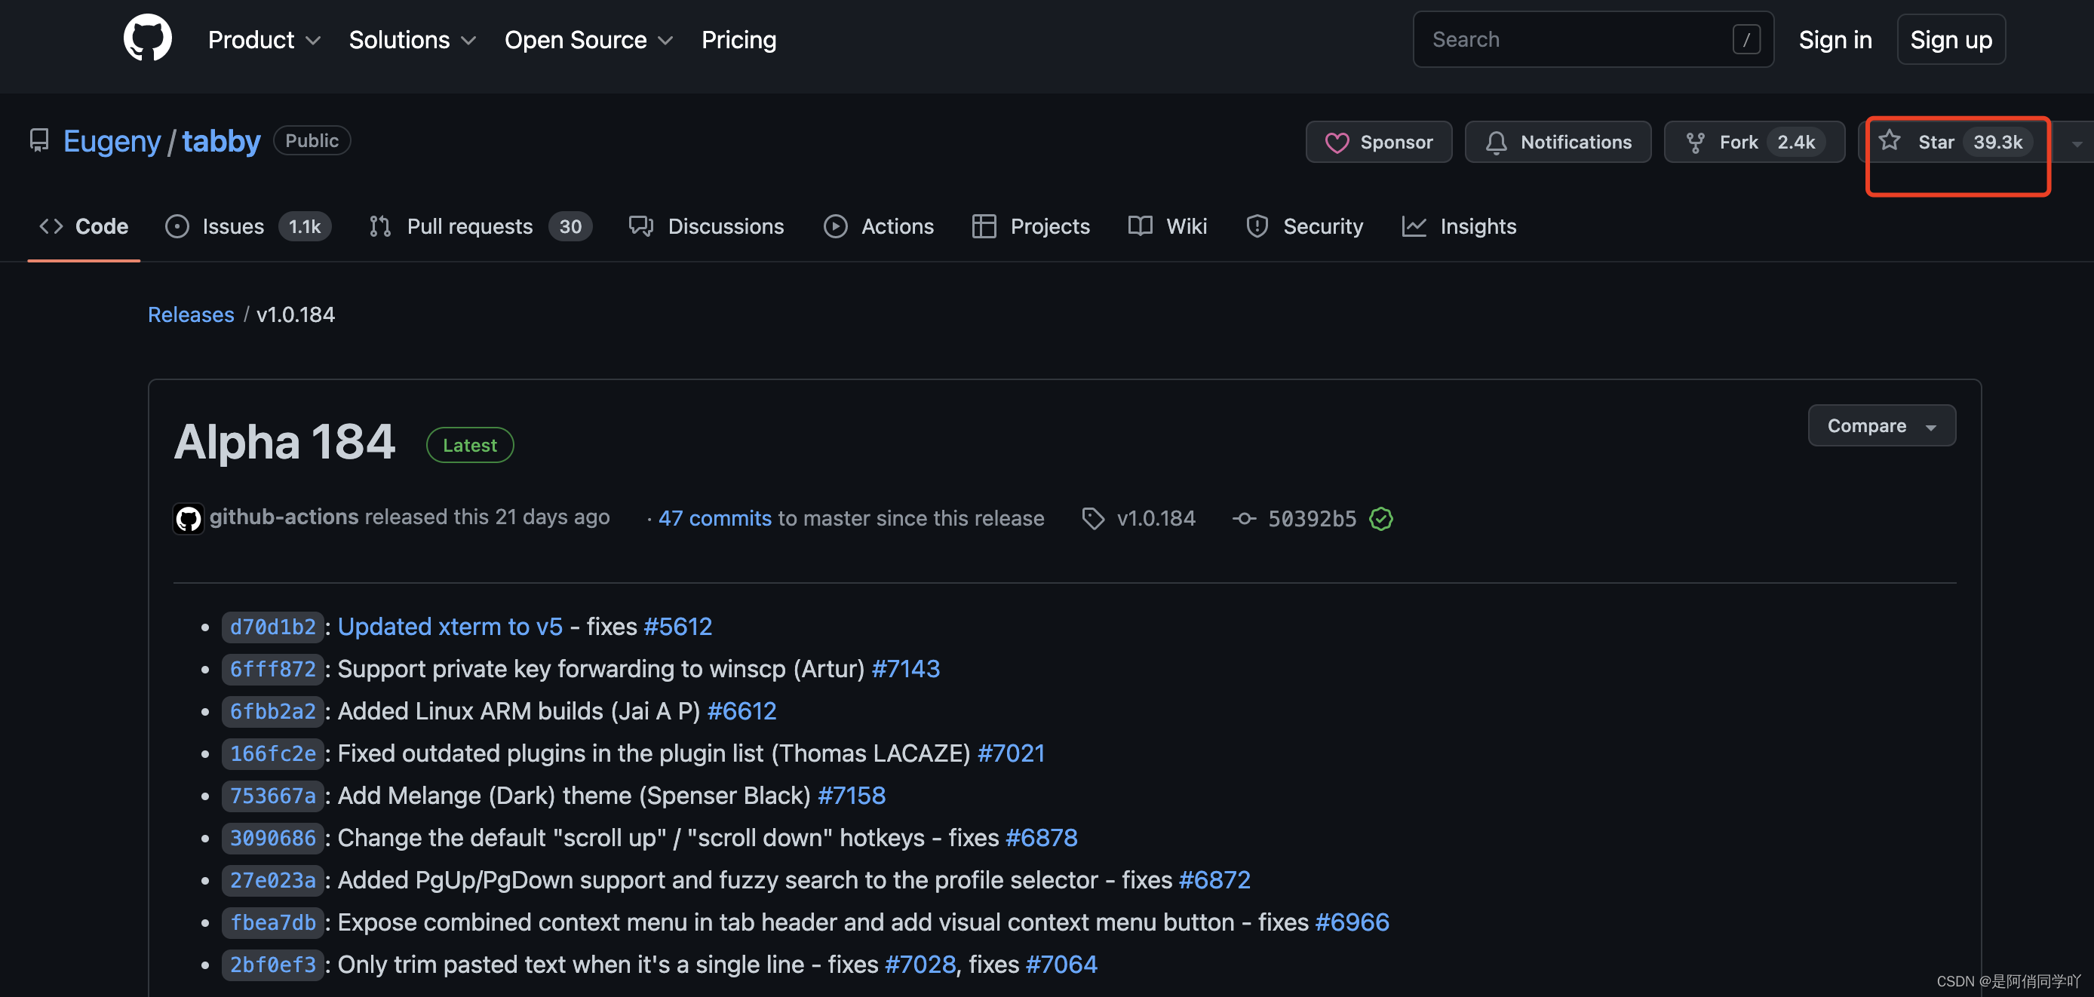Click the GitHub Octocat logo

(x=147, y=38)
